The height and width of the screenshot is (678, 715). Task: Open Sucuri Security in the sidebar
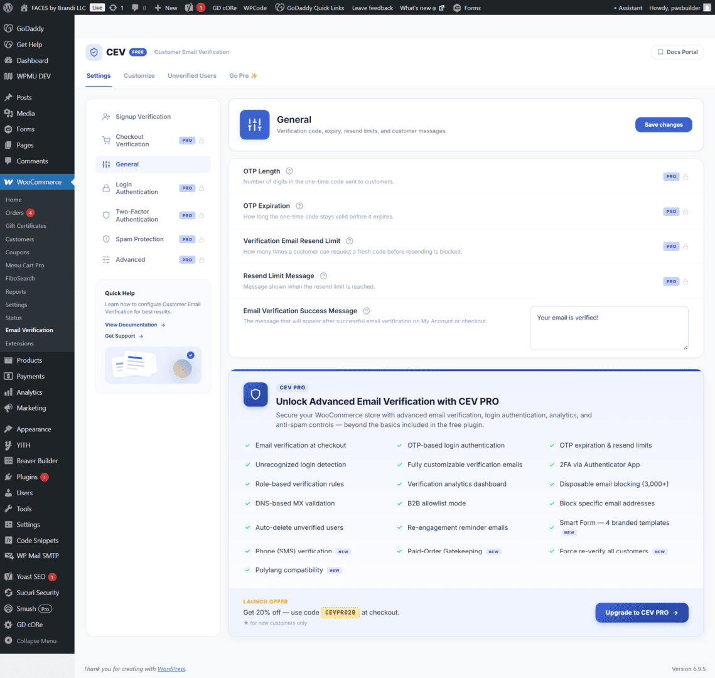click(x=37, y=593)
